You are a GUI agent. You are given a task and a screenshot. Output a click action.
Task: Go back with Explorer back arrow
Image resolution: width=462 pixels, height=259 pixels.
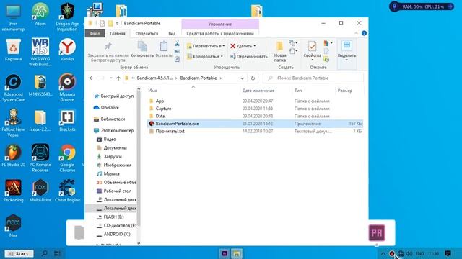point(92,78)
